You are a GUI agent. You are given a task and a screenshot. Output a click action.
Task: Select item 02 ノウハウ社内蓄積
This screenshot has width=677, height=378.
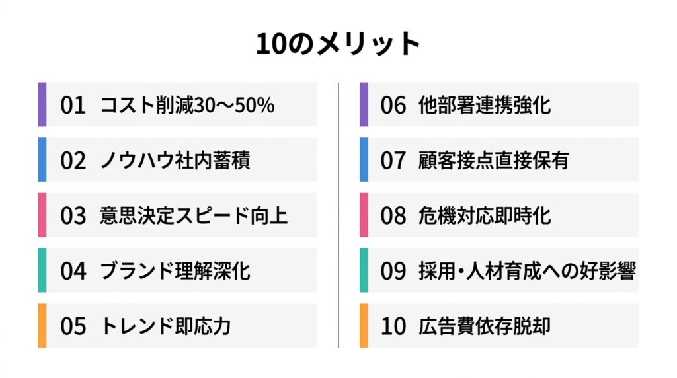(177, 160)
